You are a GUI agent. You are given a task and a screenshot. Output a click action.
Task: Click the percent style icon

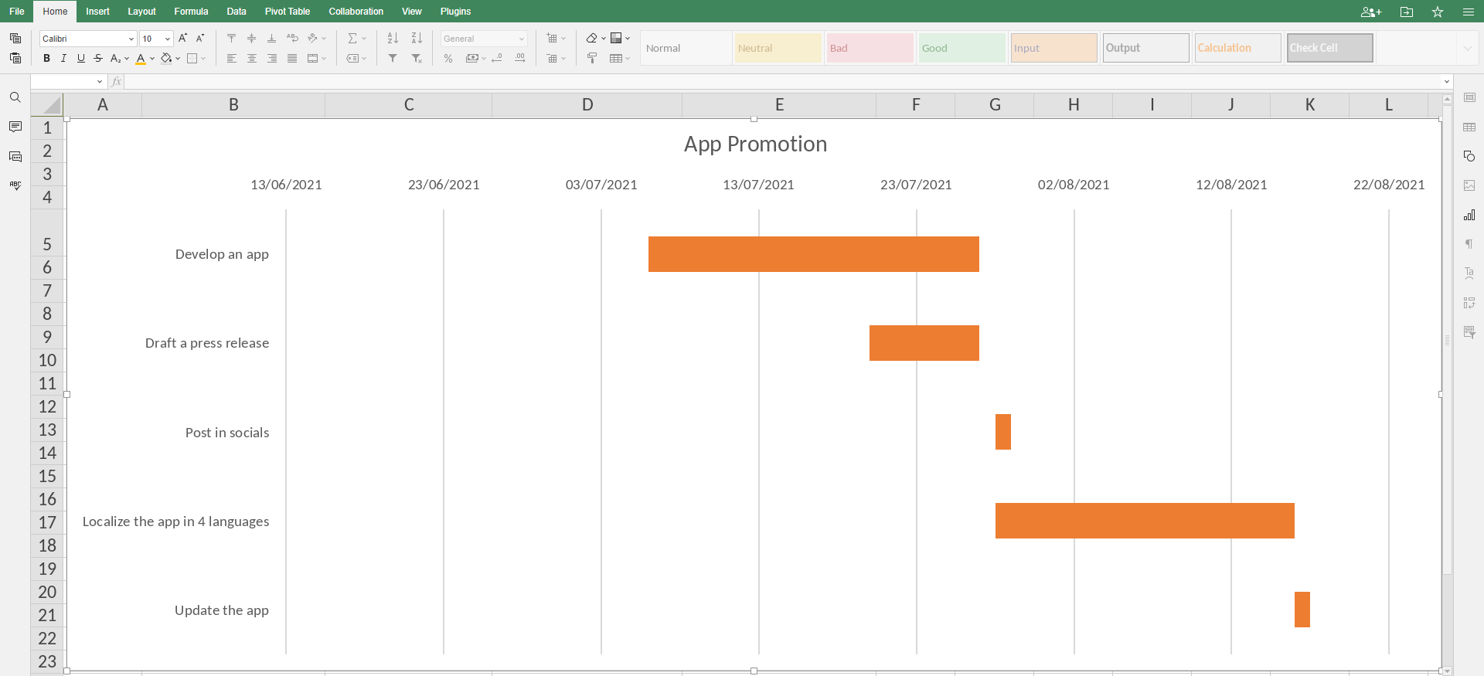pyautogui.click(x=448, y=58)
